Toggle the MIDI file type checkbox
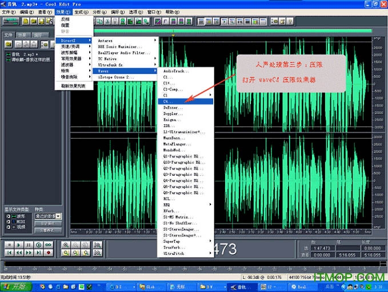Screen dimensions: 388x292 pos(7,222)
